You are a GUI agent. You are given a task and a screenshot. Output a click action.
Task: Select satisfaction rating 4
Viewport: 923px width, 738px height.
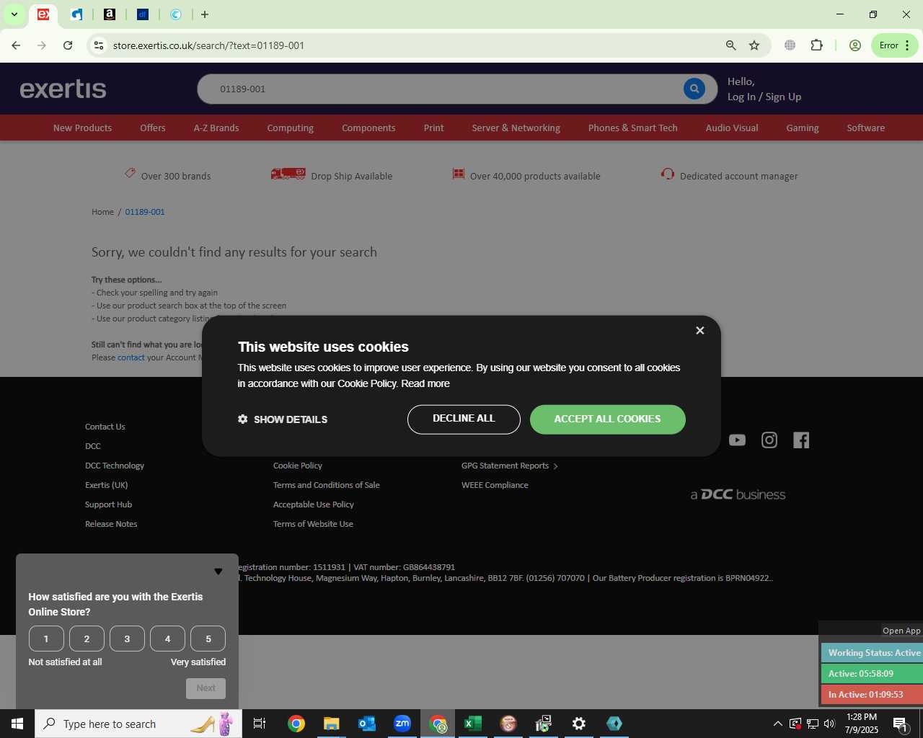167,639
